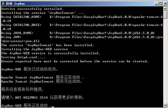This screenshot has height=108, width=168.
Task: Click the "服务没有报告任何错误" message
Action: pos(23,89)
